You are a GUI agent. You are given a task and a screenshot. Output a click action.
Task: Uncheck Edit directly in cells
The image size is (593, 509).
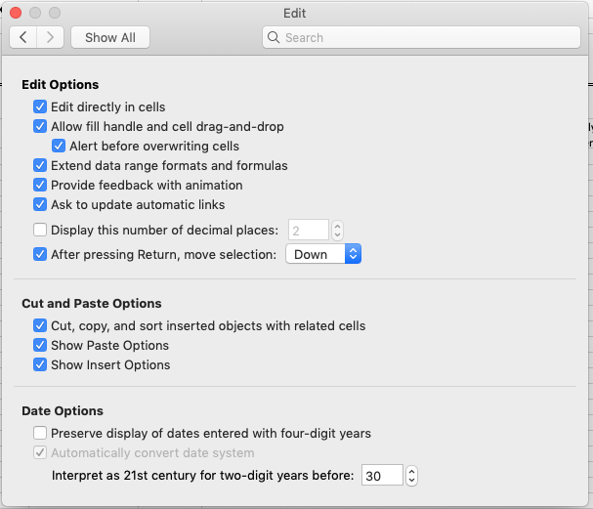(x=40, y=107)
